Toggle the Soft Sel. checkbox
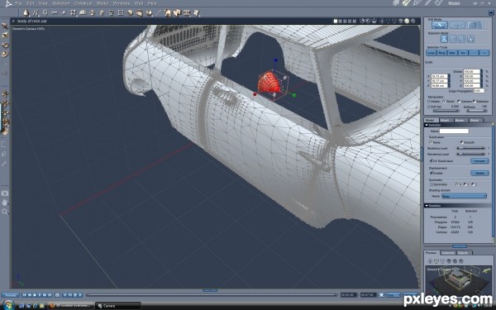Image resolution: width=496 pixels, height=310 pixels. pos(428,107)
